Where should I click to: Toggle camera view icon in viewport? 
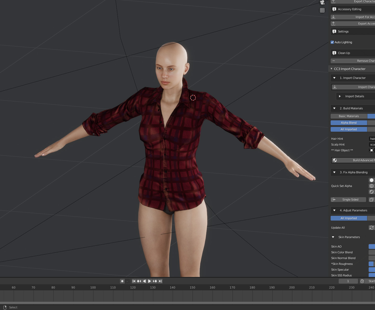(322, 2)
